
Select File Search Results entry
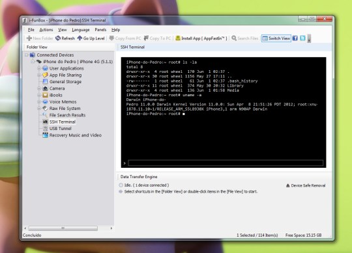(67, 115)
